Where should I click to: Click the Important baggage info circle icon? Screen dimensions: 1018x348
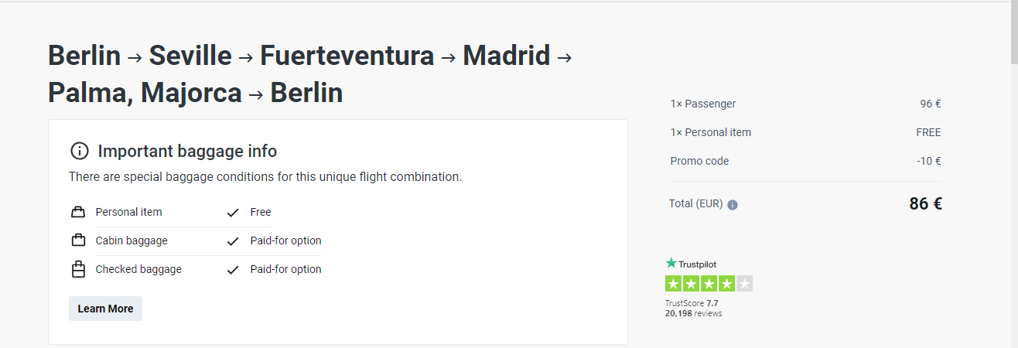pyautogui.click(x=80, y=151)
